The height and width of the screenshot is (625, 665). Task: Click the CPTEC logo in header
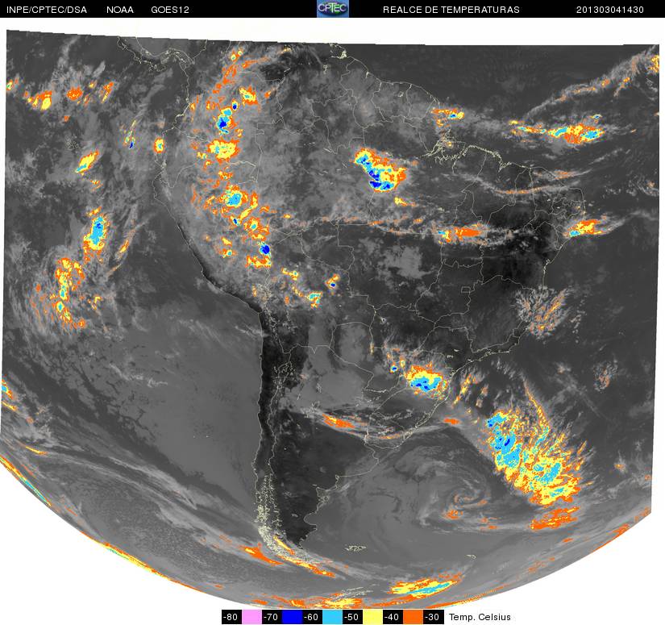(332, 9)
